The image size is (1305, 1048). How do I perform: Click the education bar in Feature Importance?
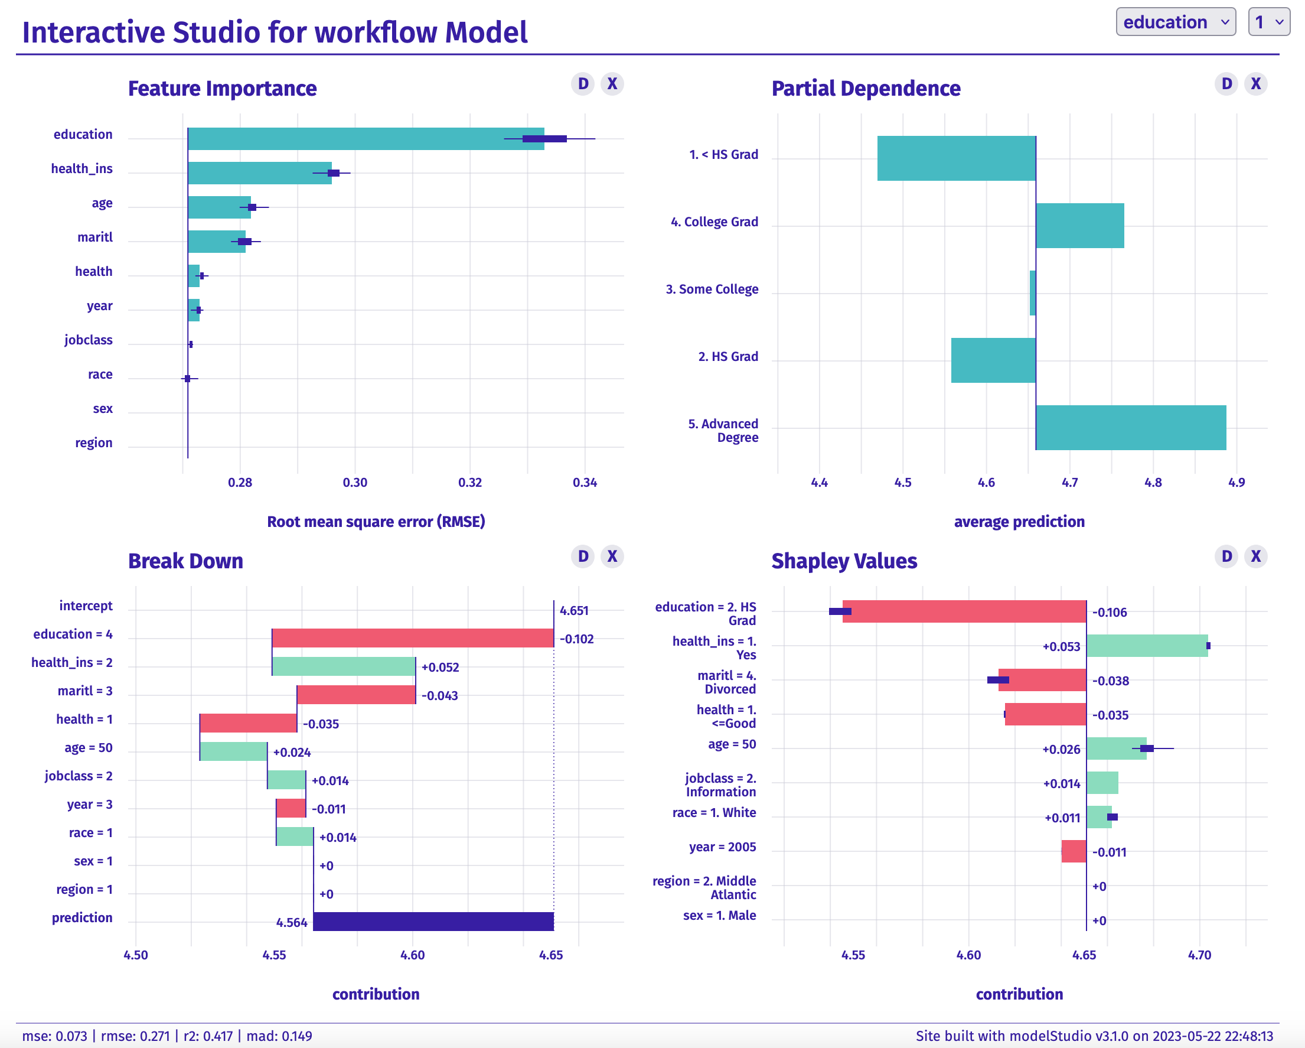[x=366, y=139]
